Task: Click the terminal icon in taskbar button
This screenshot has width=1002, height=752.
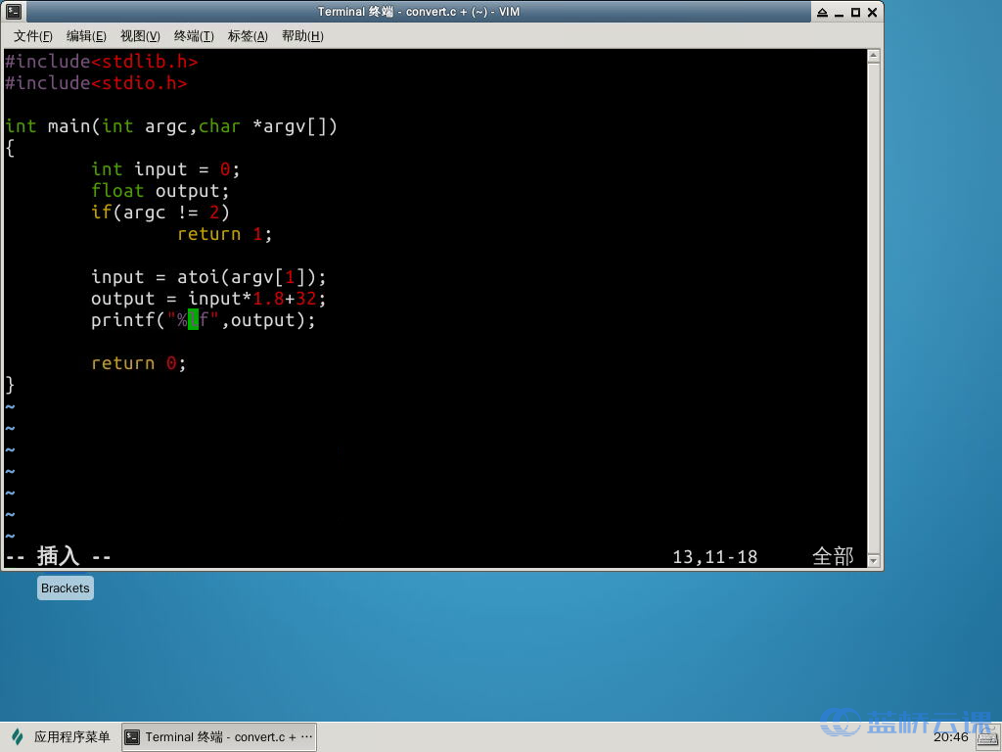Action: (x=132, y=737)
